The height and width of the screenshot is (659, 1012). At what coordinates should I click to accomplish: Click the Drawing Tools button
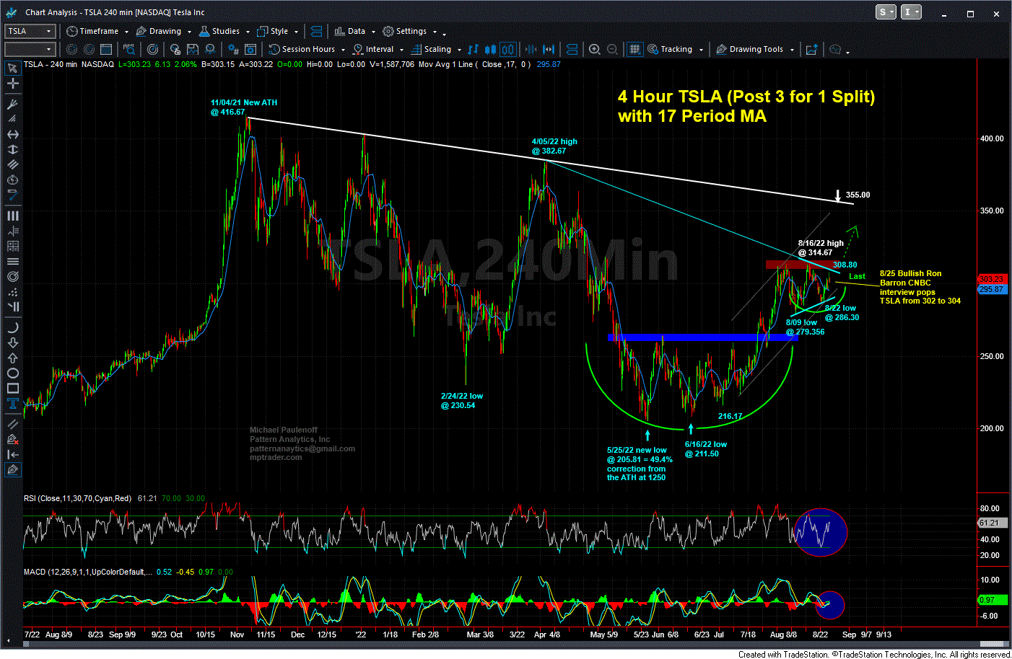click(750, 49)
